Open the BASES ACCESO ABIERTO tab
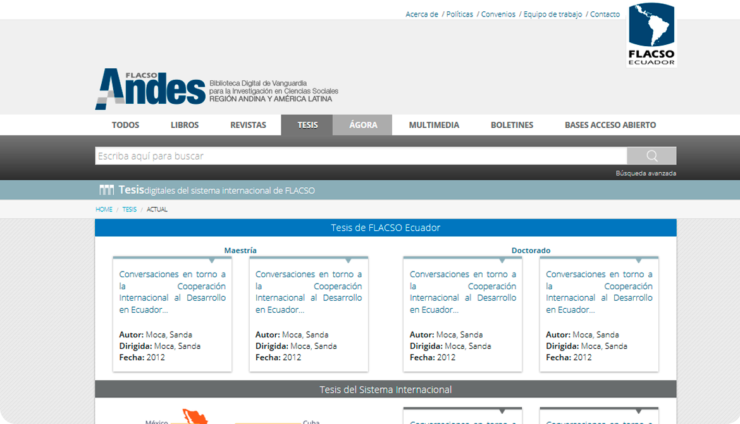 [x=610, y=125]
